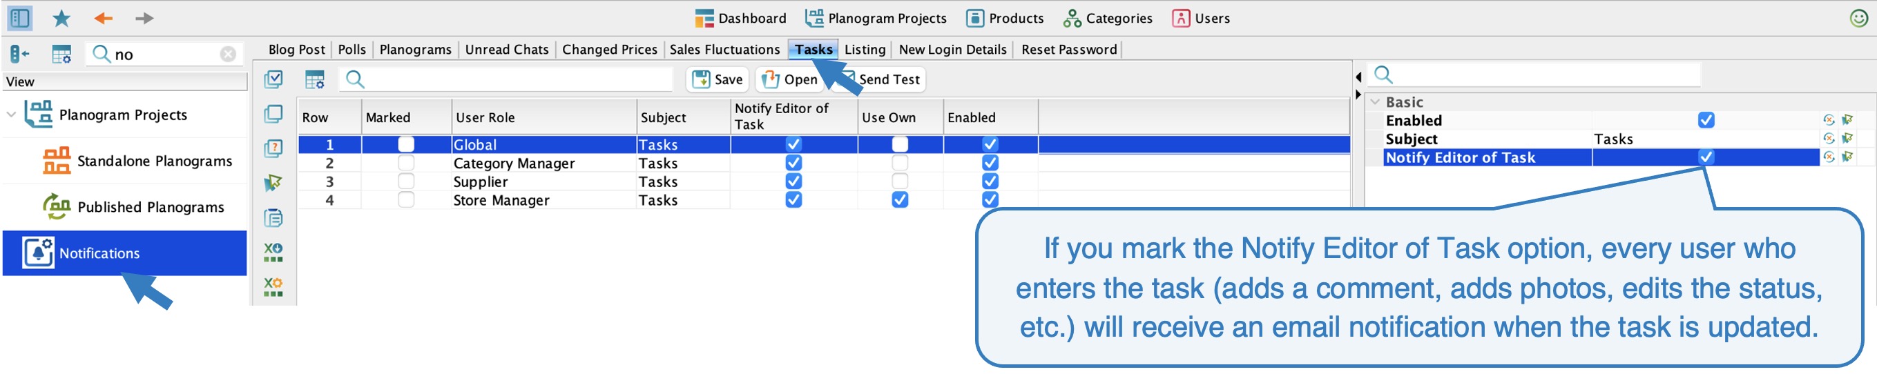Viewport: 1877px width, 374px height.
Task: Select Published Planograms in the tree
Action: point(133,206)
